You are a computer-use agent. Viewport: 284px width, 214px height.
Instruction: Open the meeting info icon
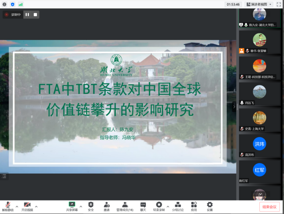(4, 4)
